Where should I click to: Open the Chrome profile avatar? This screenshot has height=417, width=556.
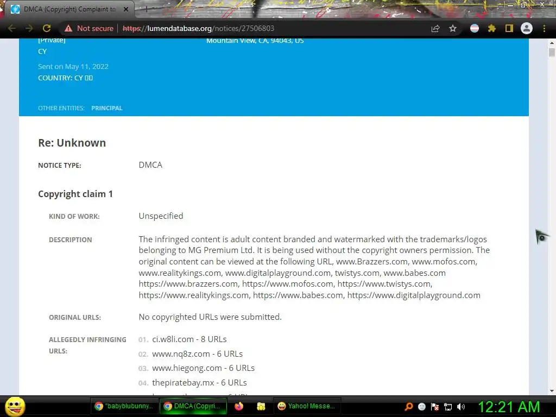527,28
